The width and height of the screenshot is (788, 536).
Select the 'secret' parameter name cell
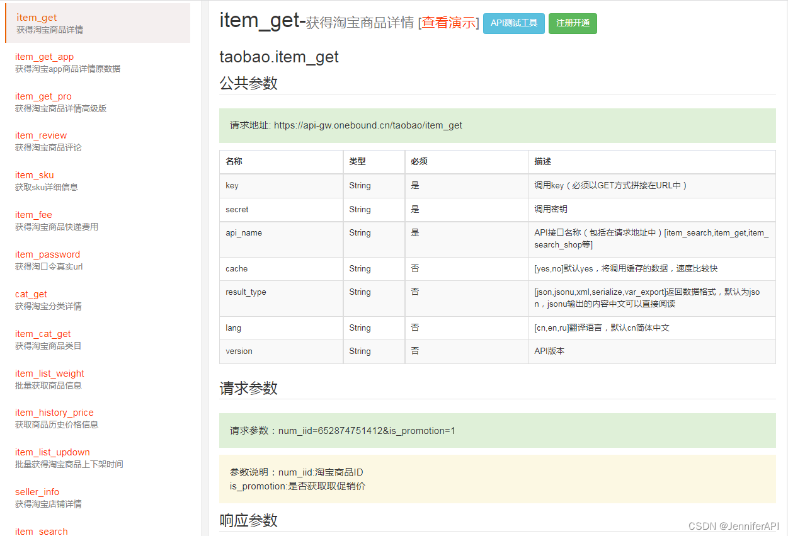281,210
